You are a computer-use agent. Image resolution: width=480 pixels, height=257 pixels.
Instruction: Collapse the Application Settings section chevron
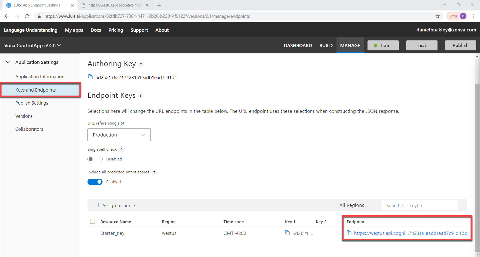coord(8,62)
